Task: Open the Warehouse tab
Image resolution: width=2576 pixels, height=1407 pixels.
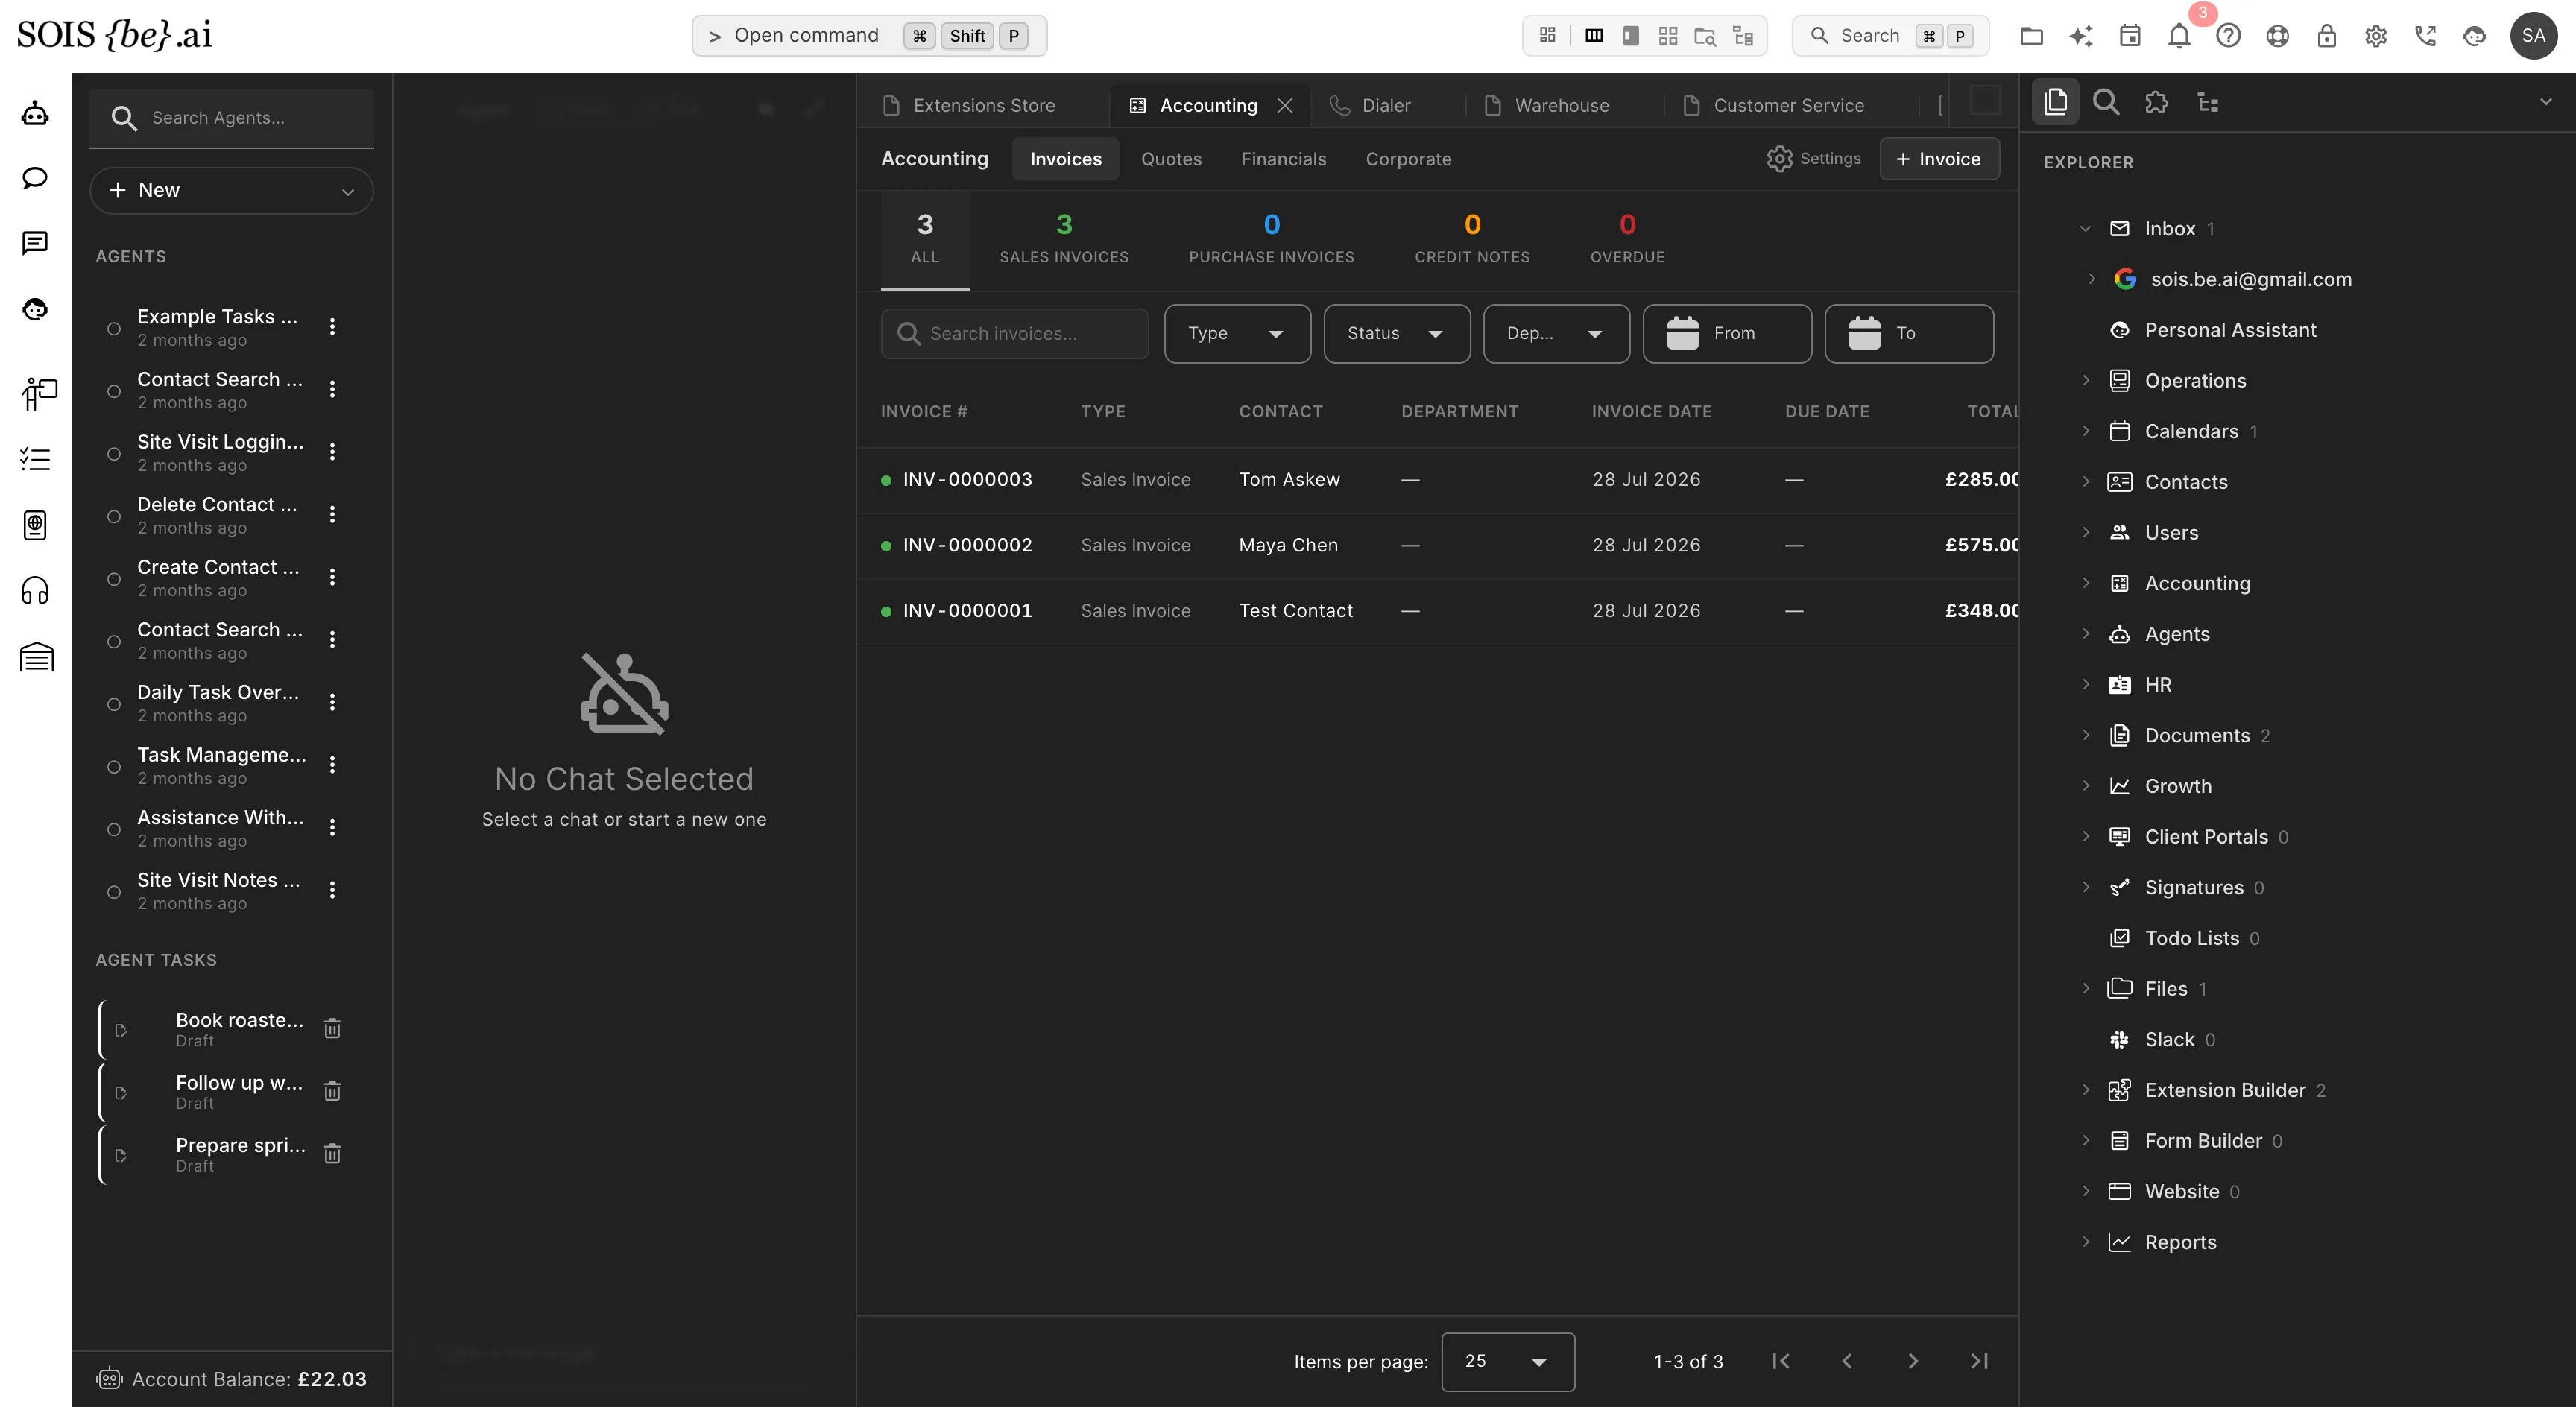Action: click(1561, 105)
